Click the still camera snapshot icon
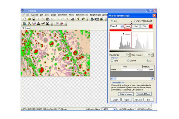The height and width of the screenshot is (119, 179). (x=97, y=19)
